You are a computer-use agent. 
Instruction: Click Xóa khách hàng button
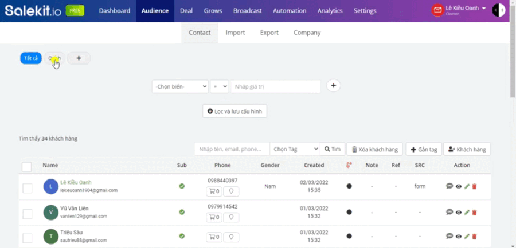375,149
